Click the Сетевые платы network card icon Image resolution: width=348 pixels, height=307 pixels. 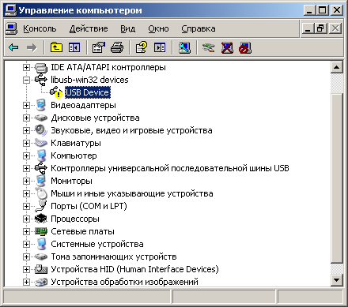pos(41,231)
